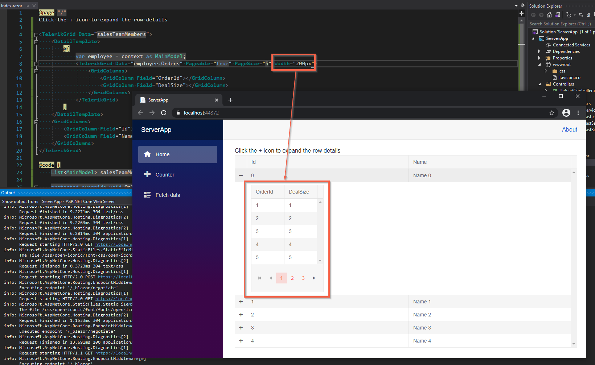Expand the Name 3 row details

point(241,328)
